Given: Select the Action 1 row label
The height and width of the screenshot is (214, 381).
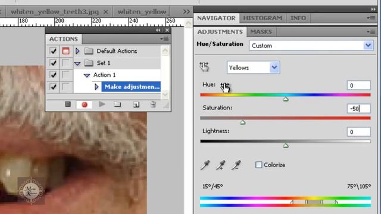Looking at the screenshot, I should [105, 75].
